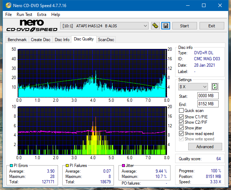Click the Jitter maximum 10.7 %
The height and width of the screenshot is (190, 231).
tap(161, 177)
